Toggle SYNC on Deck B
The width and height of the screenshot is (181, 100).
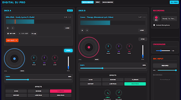(143, 39)
